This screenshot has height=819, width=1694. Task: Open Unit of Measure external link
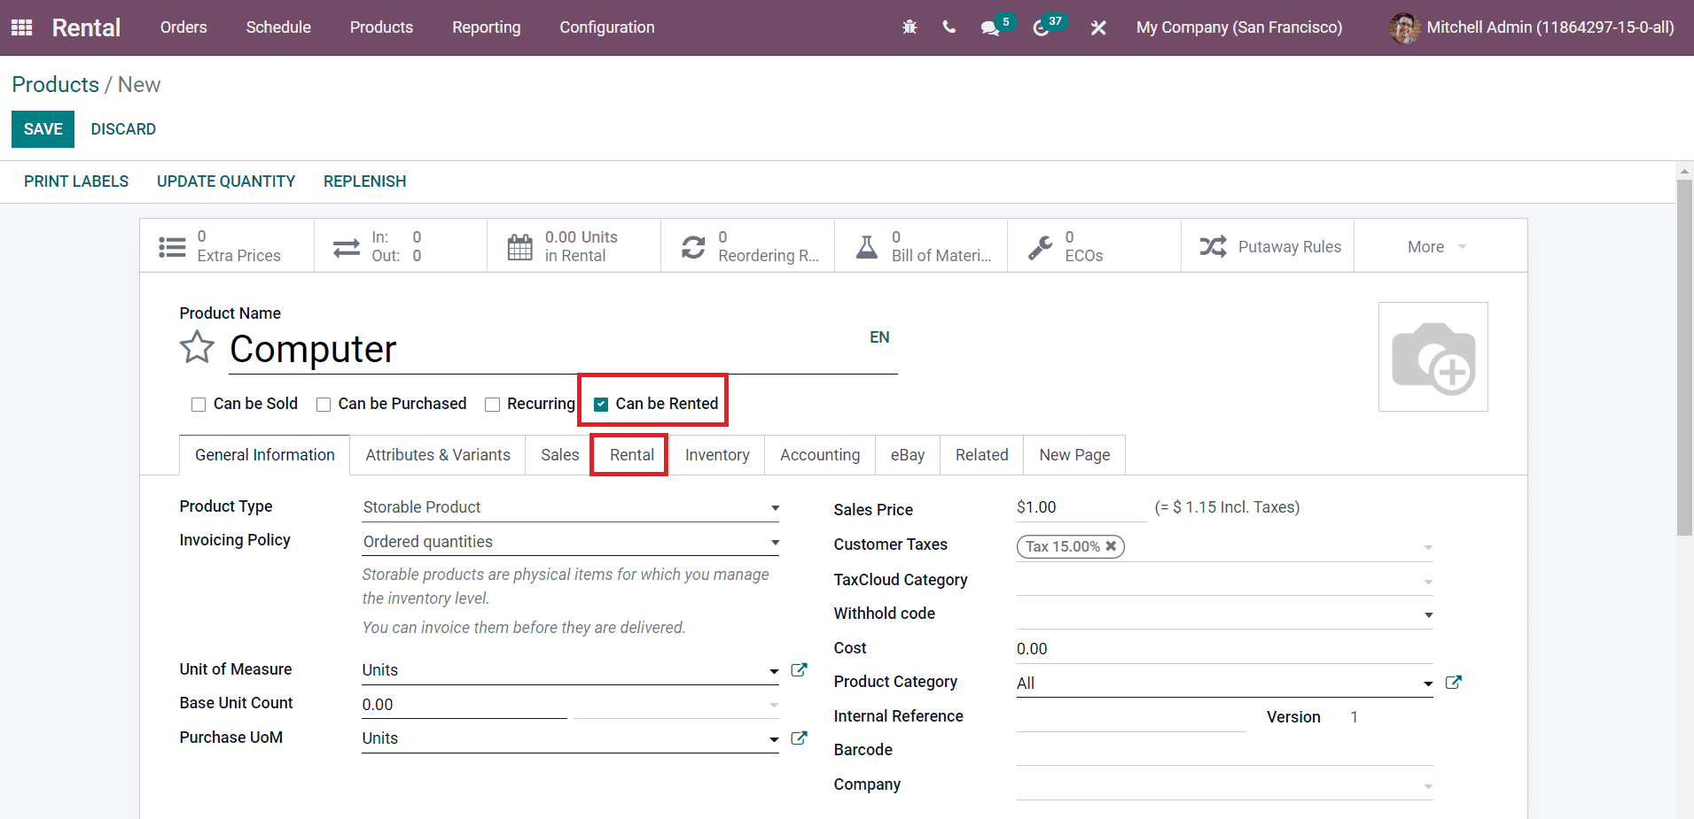(799, 670)
